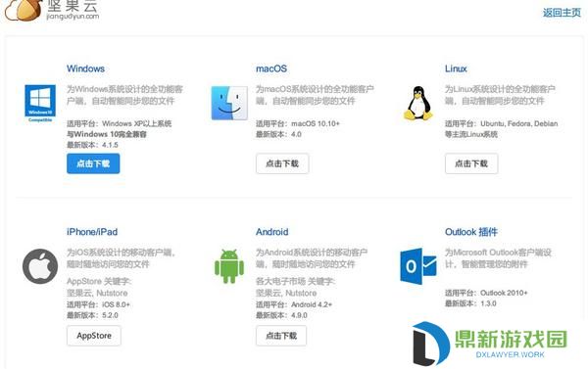Click the green Android robot icon

(x=229, y=266)
